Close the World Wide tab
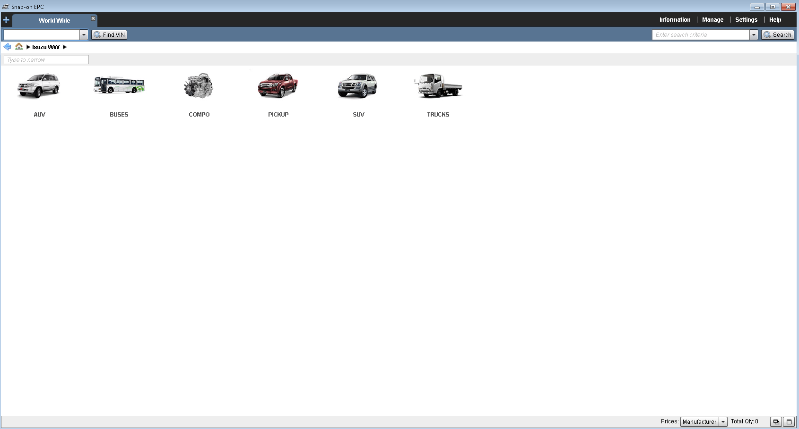 (93, 18)
